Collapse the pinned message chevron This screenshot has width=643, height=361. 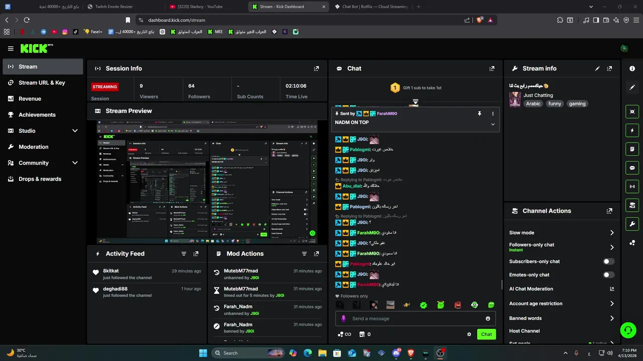click(x=492, y=124)
